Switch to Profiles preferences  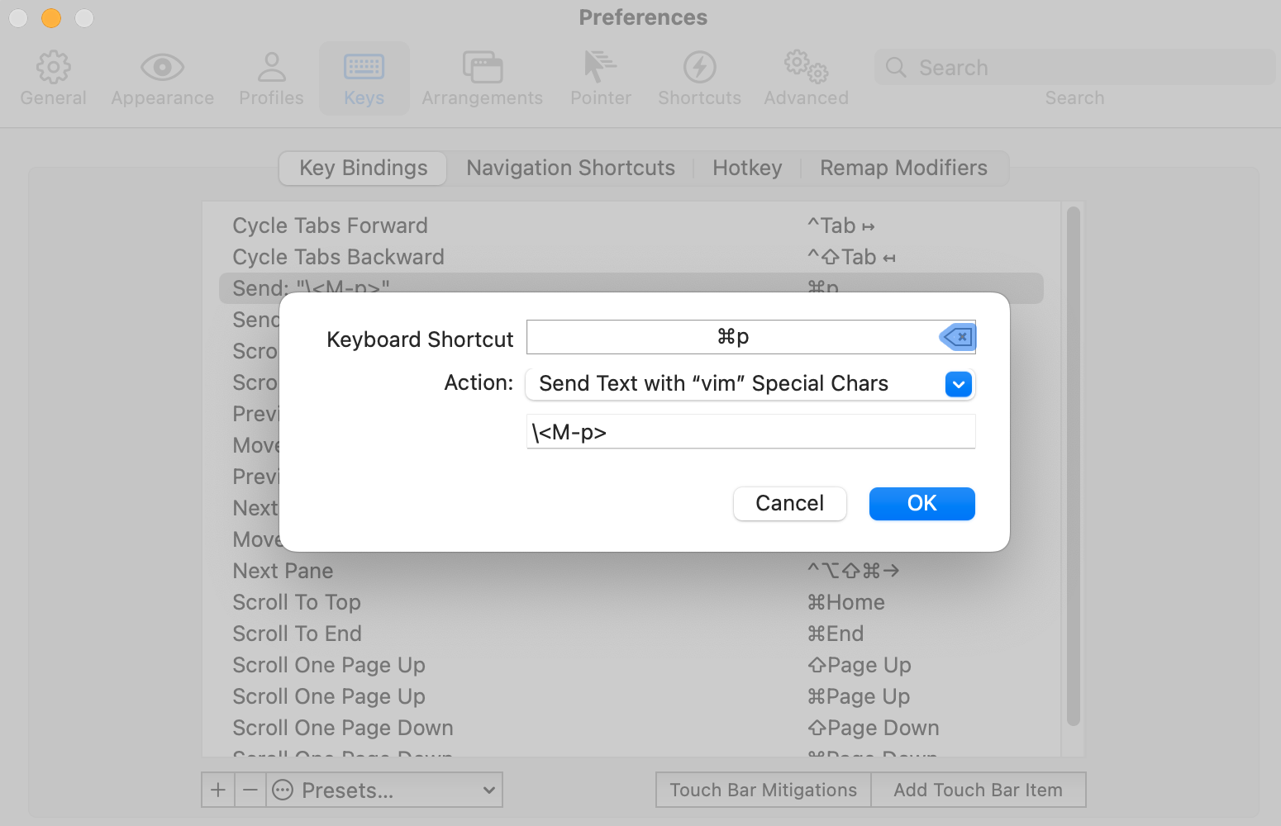click(x=271, y=78)
